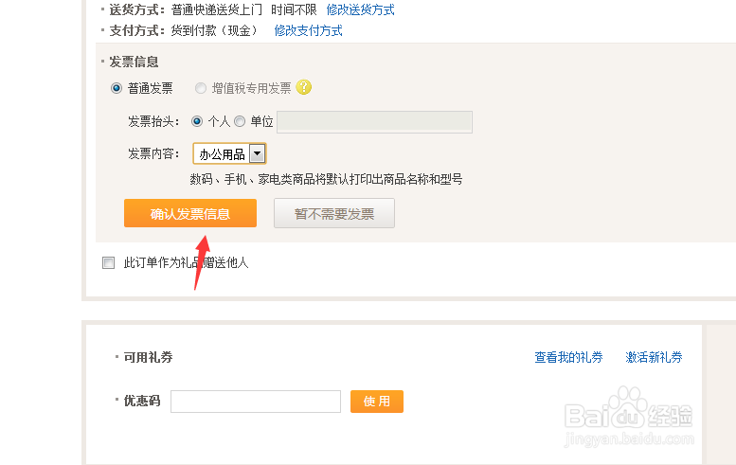Open the 查看我的礼券 link

[x=568, y=358]
